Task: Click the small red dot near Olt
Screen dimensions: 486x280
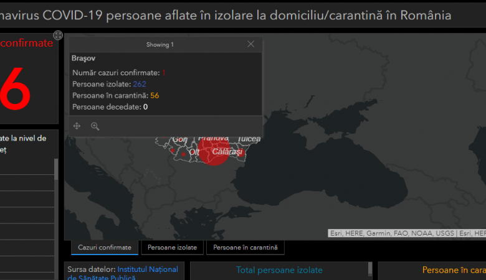Action: [183, 154]
